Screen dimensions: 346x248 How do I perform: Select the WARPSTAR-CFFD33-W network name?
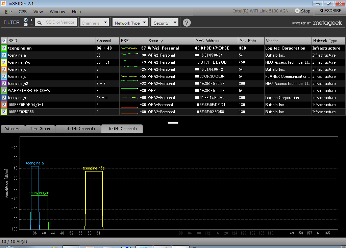29,90
